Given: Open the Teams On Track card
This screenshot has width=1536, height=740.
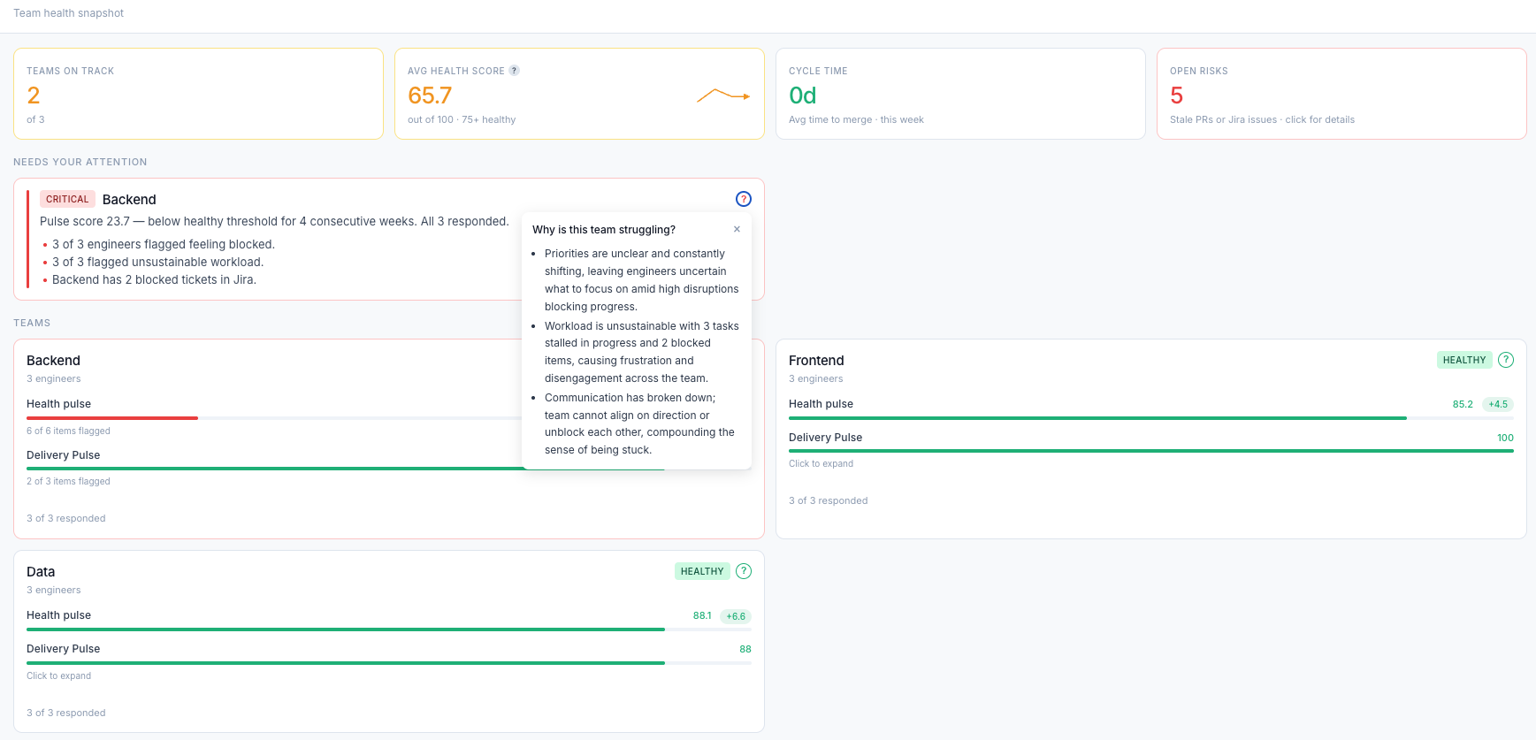Looking at the screenshot, I should 198,94.
